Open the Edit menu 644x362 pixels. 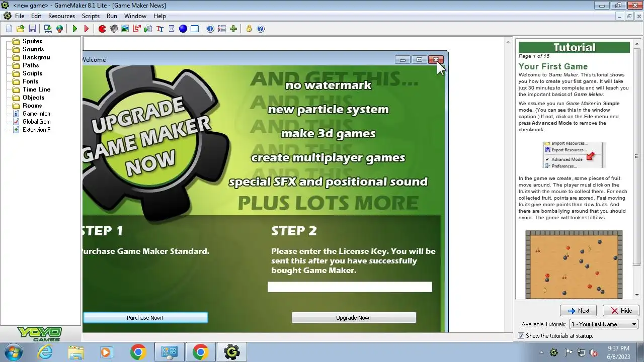pyautogui.click(x=36, y=16)
